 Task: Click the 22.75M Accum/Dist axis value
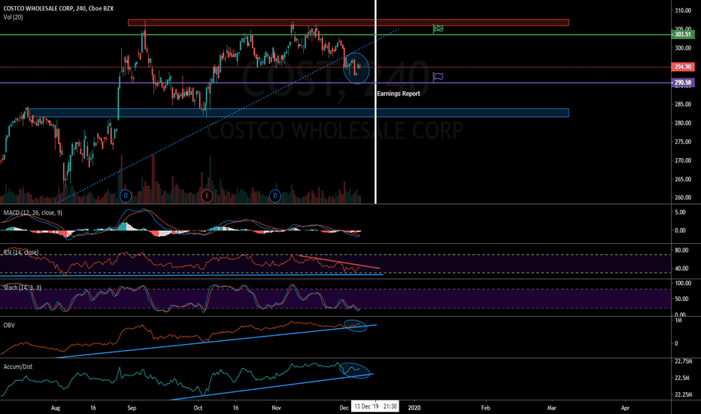pos(684,361)
